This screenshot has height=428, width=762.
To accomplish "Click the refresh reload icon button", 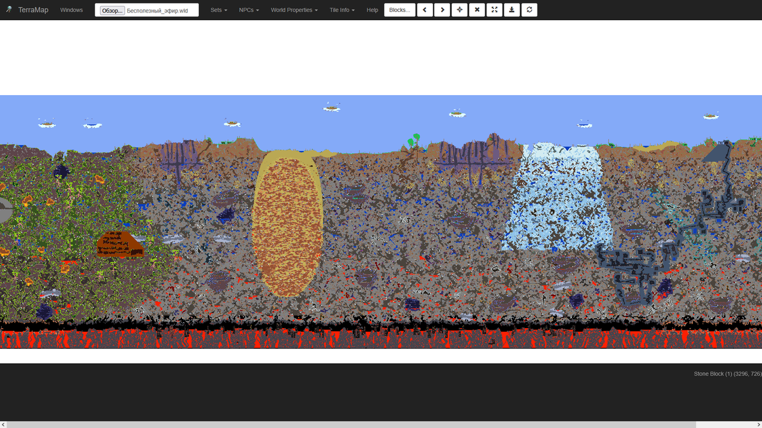I will coord(529,10).
